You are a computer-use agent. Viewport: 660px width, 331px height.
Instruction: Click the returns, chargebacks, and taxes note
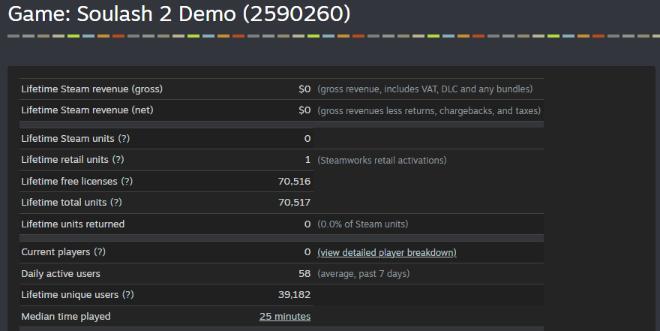coord(429,111)
